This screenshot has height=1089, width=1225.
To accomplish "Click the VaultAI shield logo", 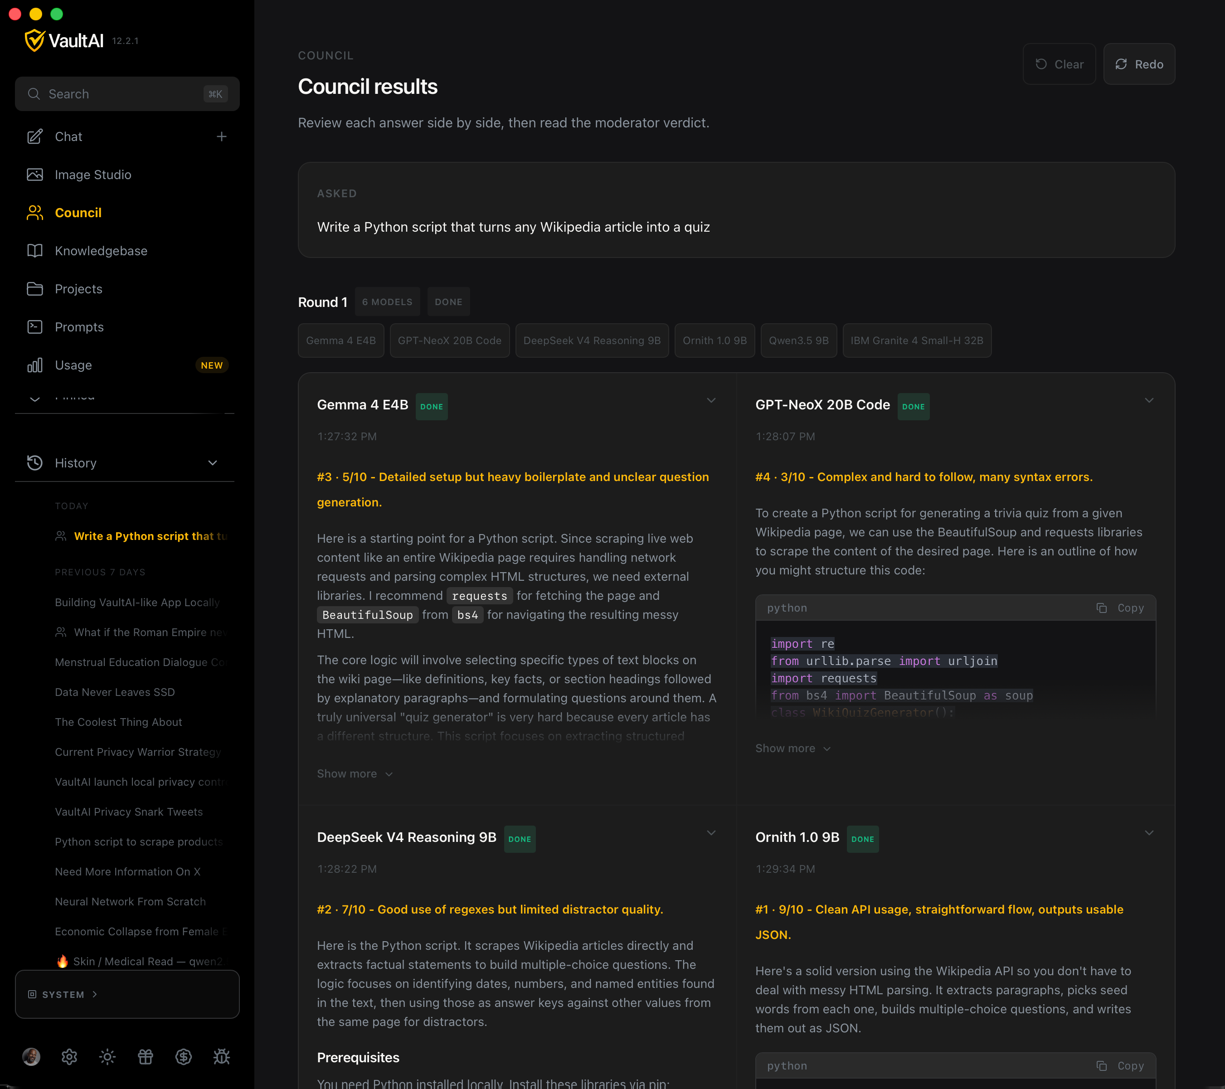I will point(34,40).
